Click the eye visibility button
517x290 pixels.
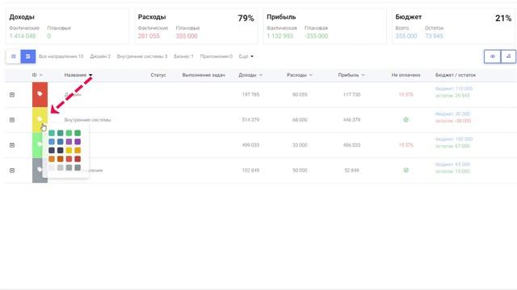click(x=492, y=56)
